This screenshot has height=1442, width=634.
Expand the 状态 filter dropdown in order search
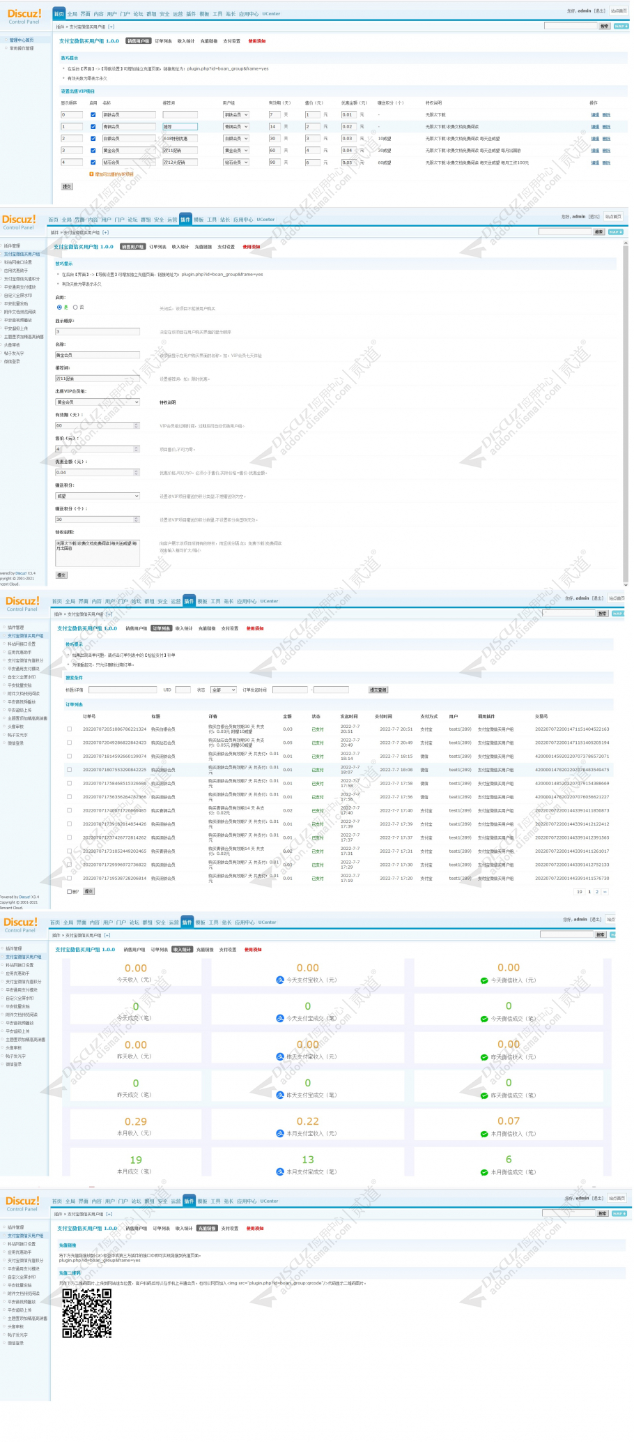pos(222,690)
